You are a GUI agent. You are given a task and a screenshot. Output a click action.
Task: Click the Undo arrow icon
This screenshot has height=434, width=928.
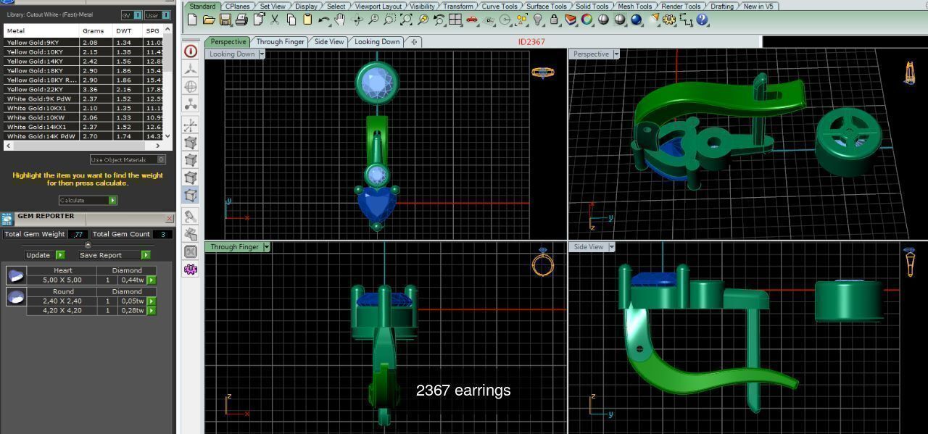click(x=324, y=20)
